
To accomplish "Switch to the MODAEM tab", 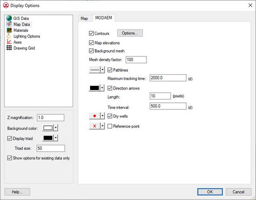I will [x=103, y=18].
